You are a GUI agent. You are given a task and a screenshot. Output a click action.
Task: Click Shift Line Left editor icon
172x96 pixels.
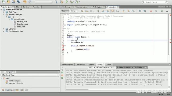click(140, 11)
